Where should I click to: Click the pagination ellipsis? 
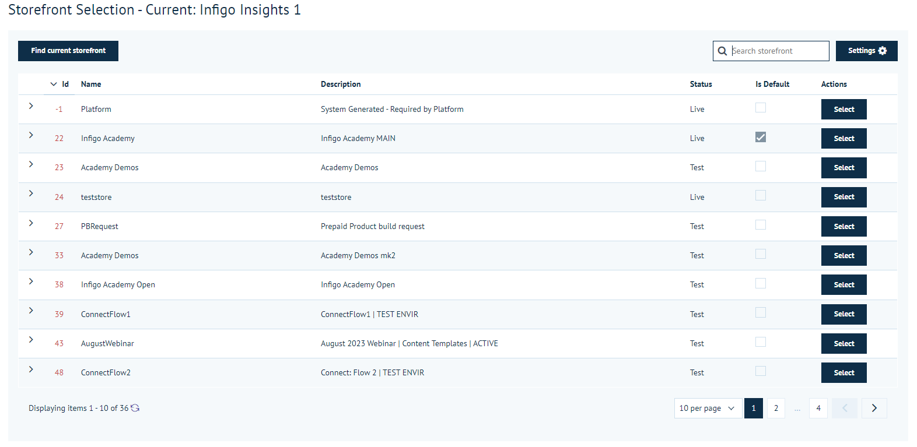tap(797, 409)
